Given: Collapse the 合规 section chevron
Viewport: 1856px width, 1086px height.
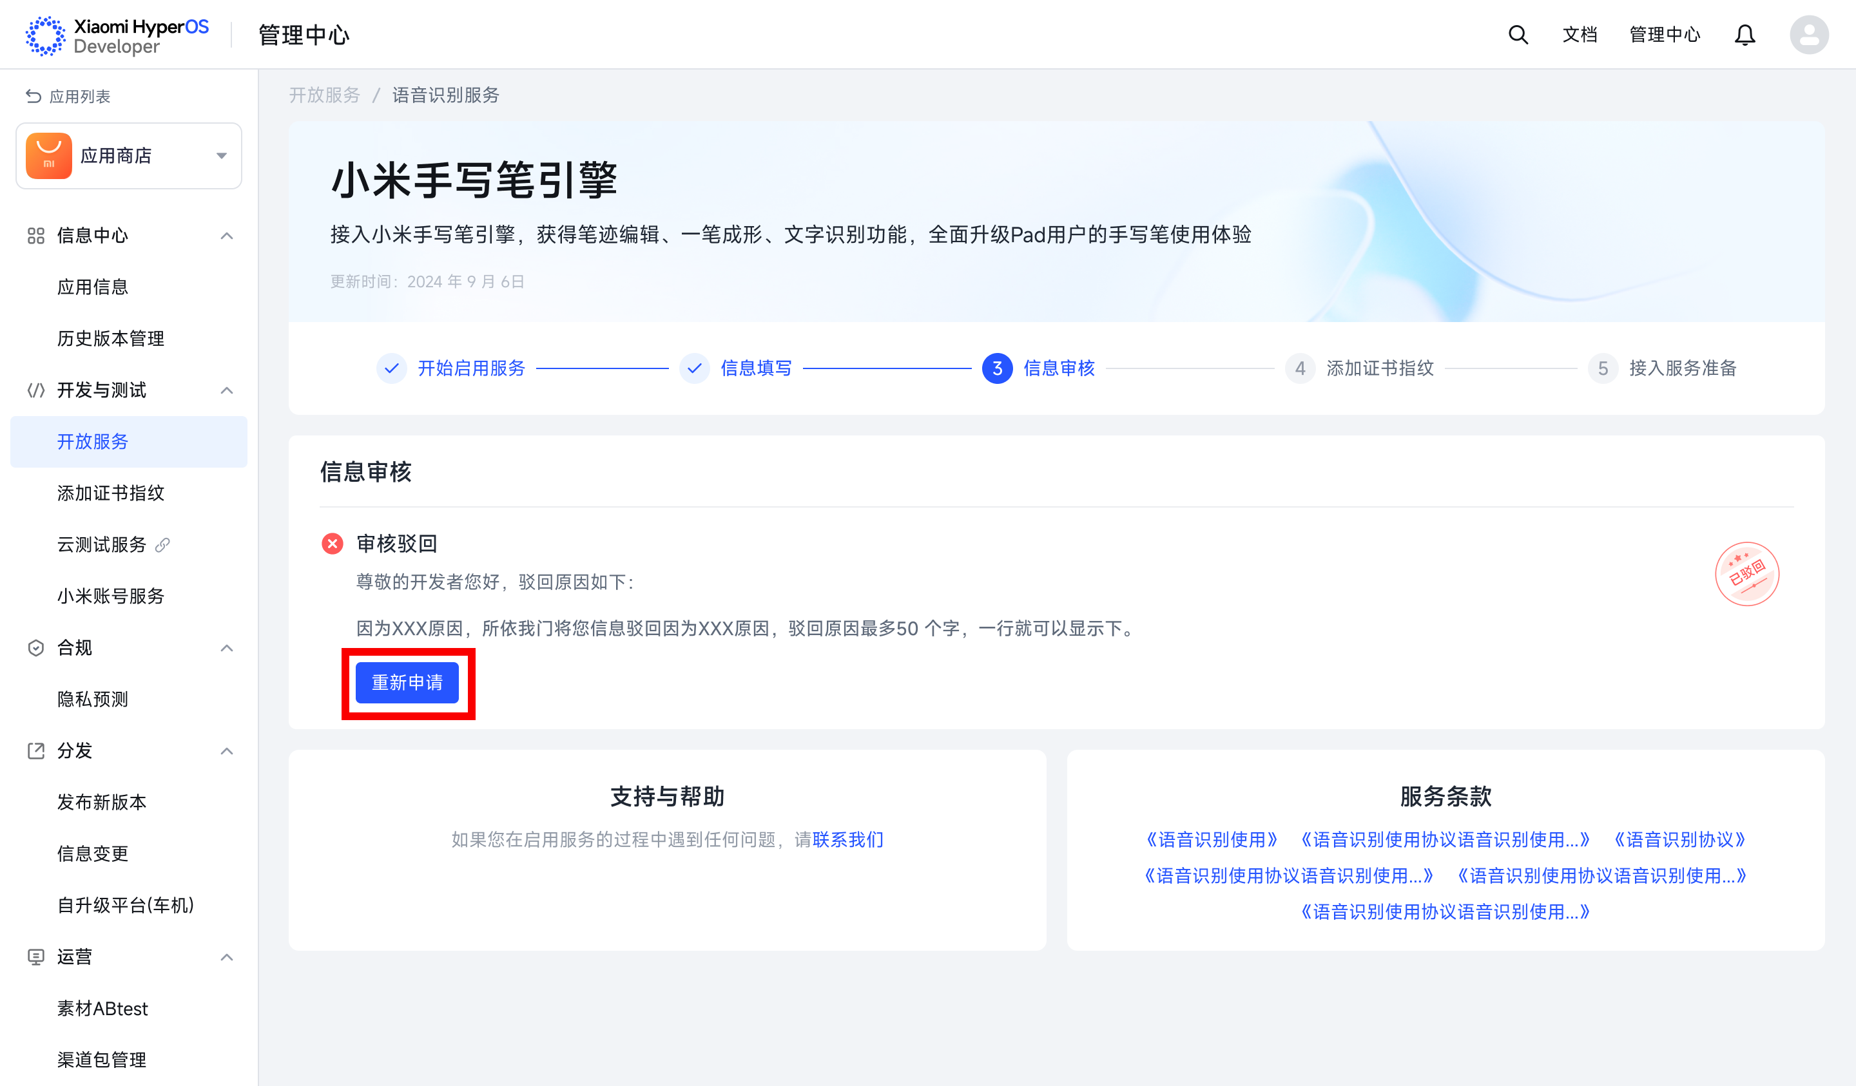Looking at the screenshot, I should 227,648.
